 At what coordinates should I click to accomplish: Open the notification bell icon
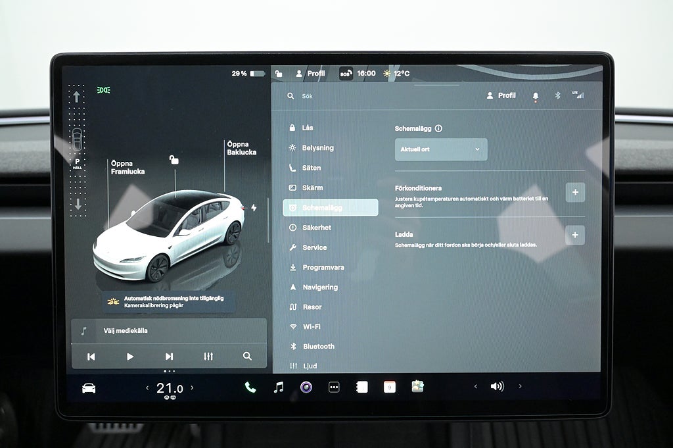coord(535,96)
